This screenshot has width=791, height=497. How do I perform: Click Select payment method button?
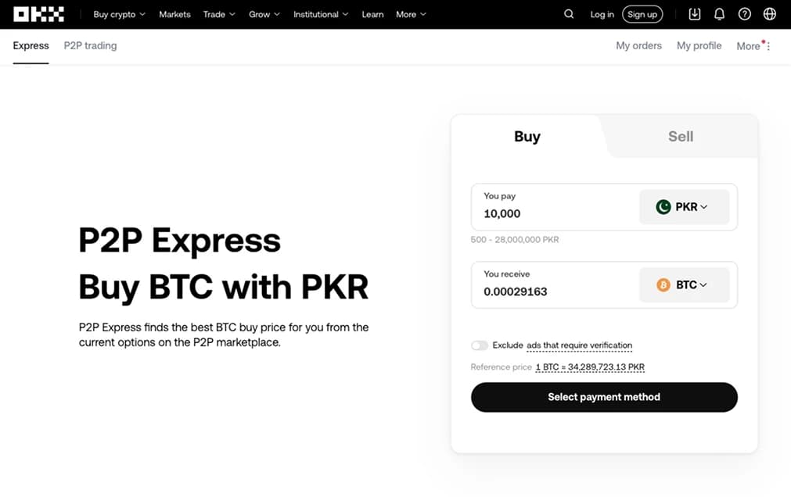point(604,397)
